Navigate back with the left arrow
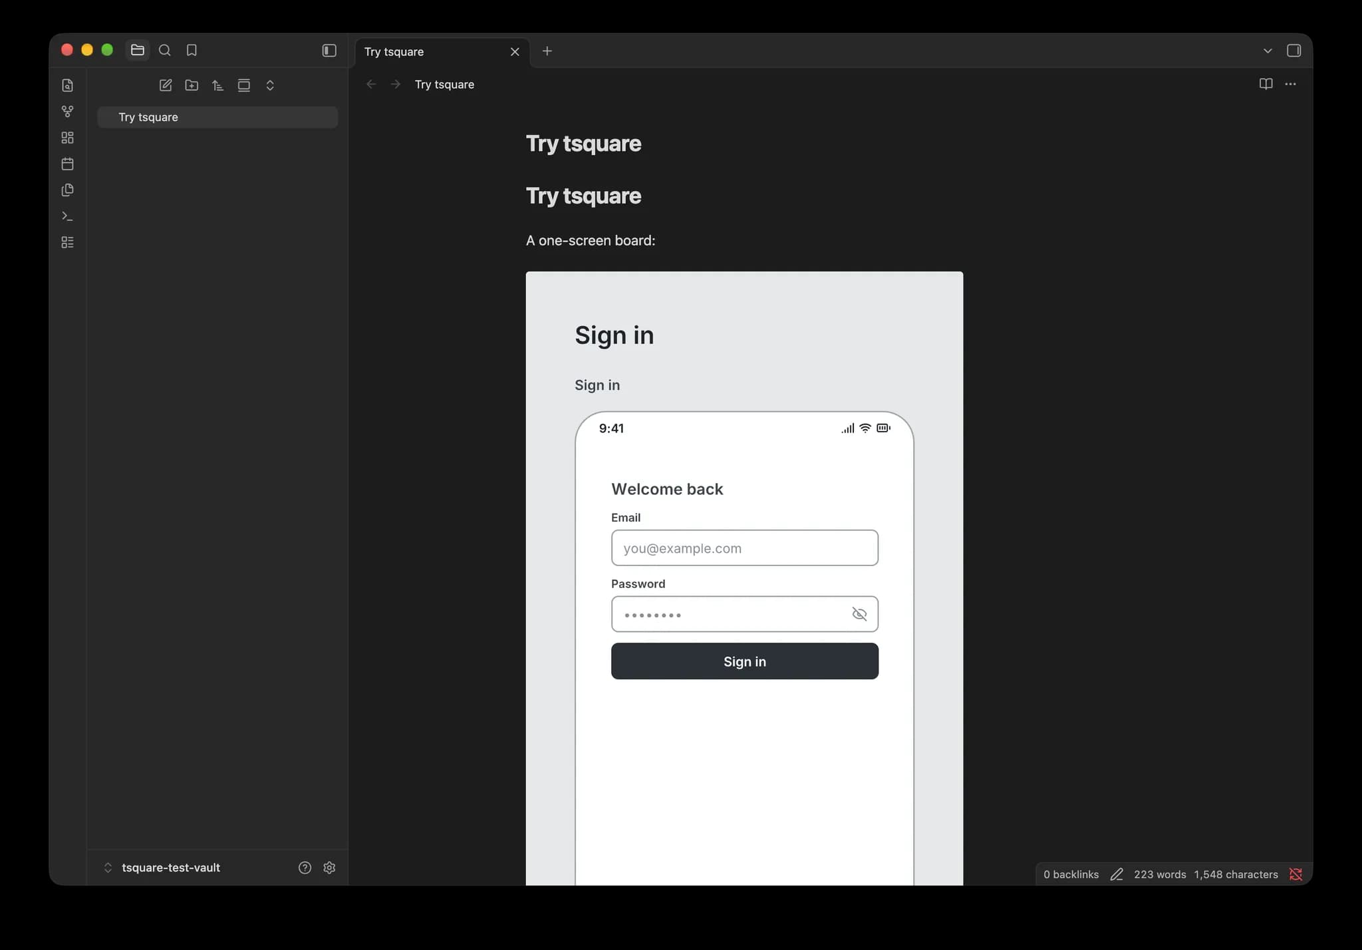The height and width of the screenshot is (950, 1362). coord(371,84)
